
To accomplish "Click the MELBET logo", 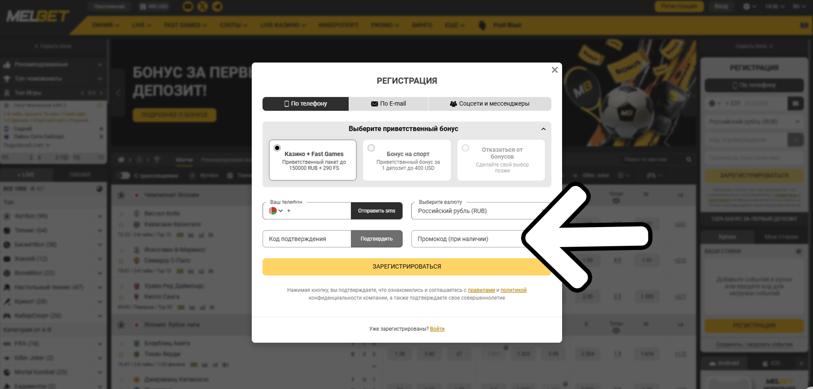I will click(x=38, y=17).
